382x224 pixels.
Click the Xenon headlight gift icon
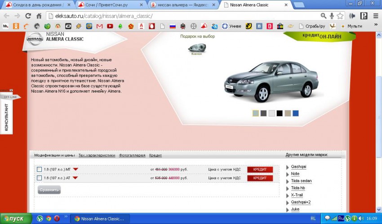[196, 47]
